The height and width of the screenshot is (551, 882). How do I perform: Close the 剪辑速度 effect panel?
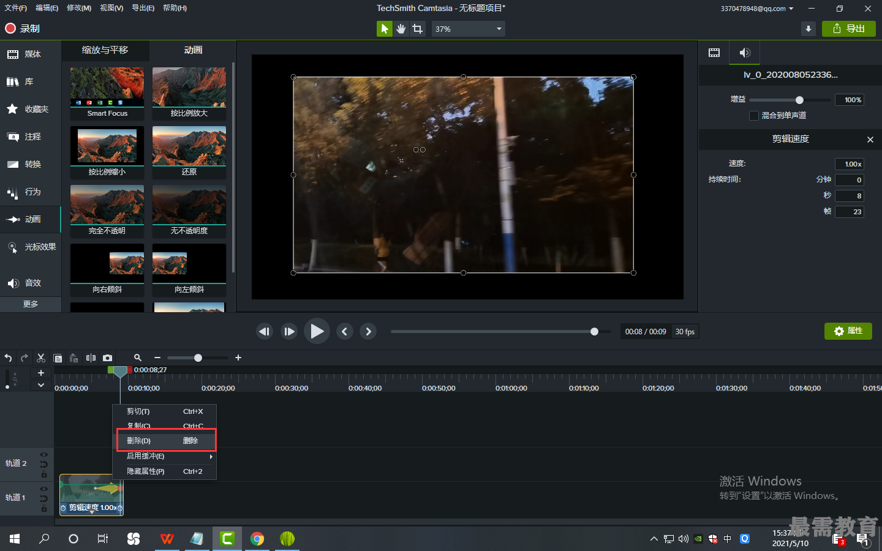[870, 140]
